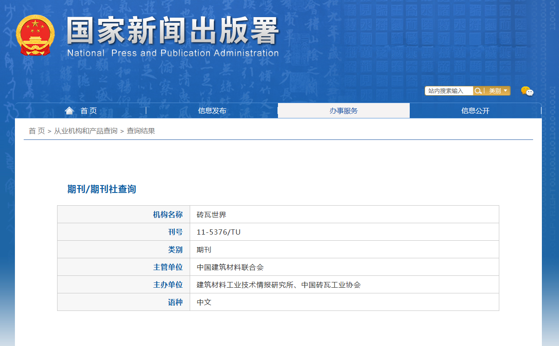The width and height of the screenshot is (559, 346).
Task: Switch to the 信息发布 menu item
Action: click(212, 111)
